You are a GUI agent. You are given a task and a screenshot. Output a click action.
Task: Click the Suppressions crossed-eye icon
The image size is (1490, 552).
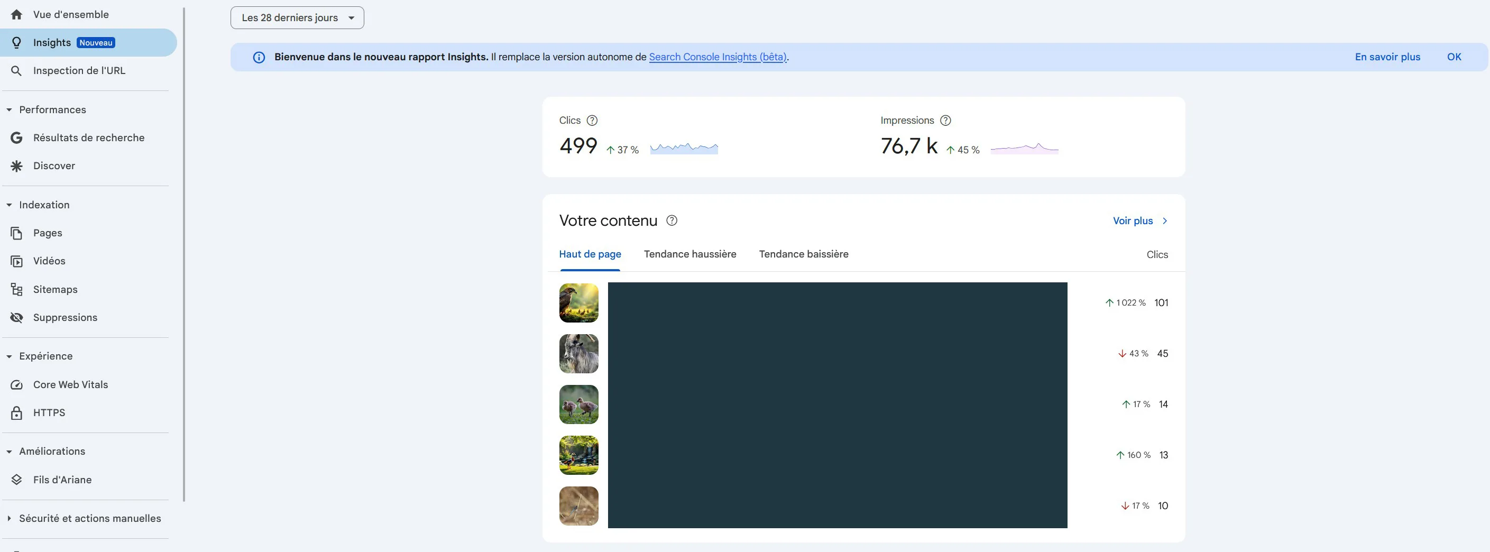pyautogui.click(x=17, y=318)
